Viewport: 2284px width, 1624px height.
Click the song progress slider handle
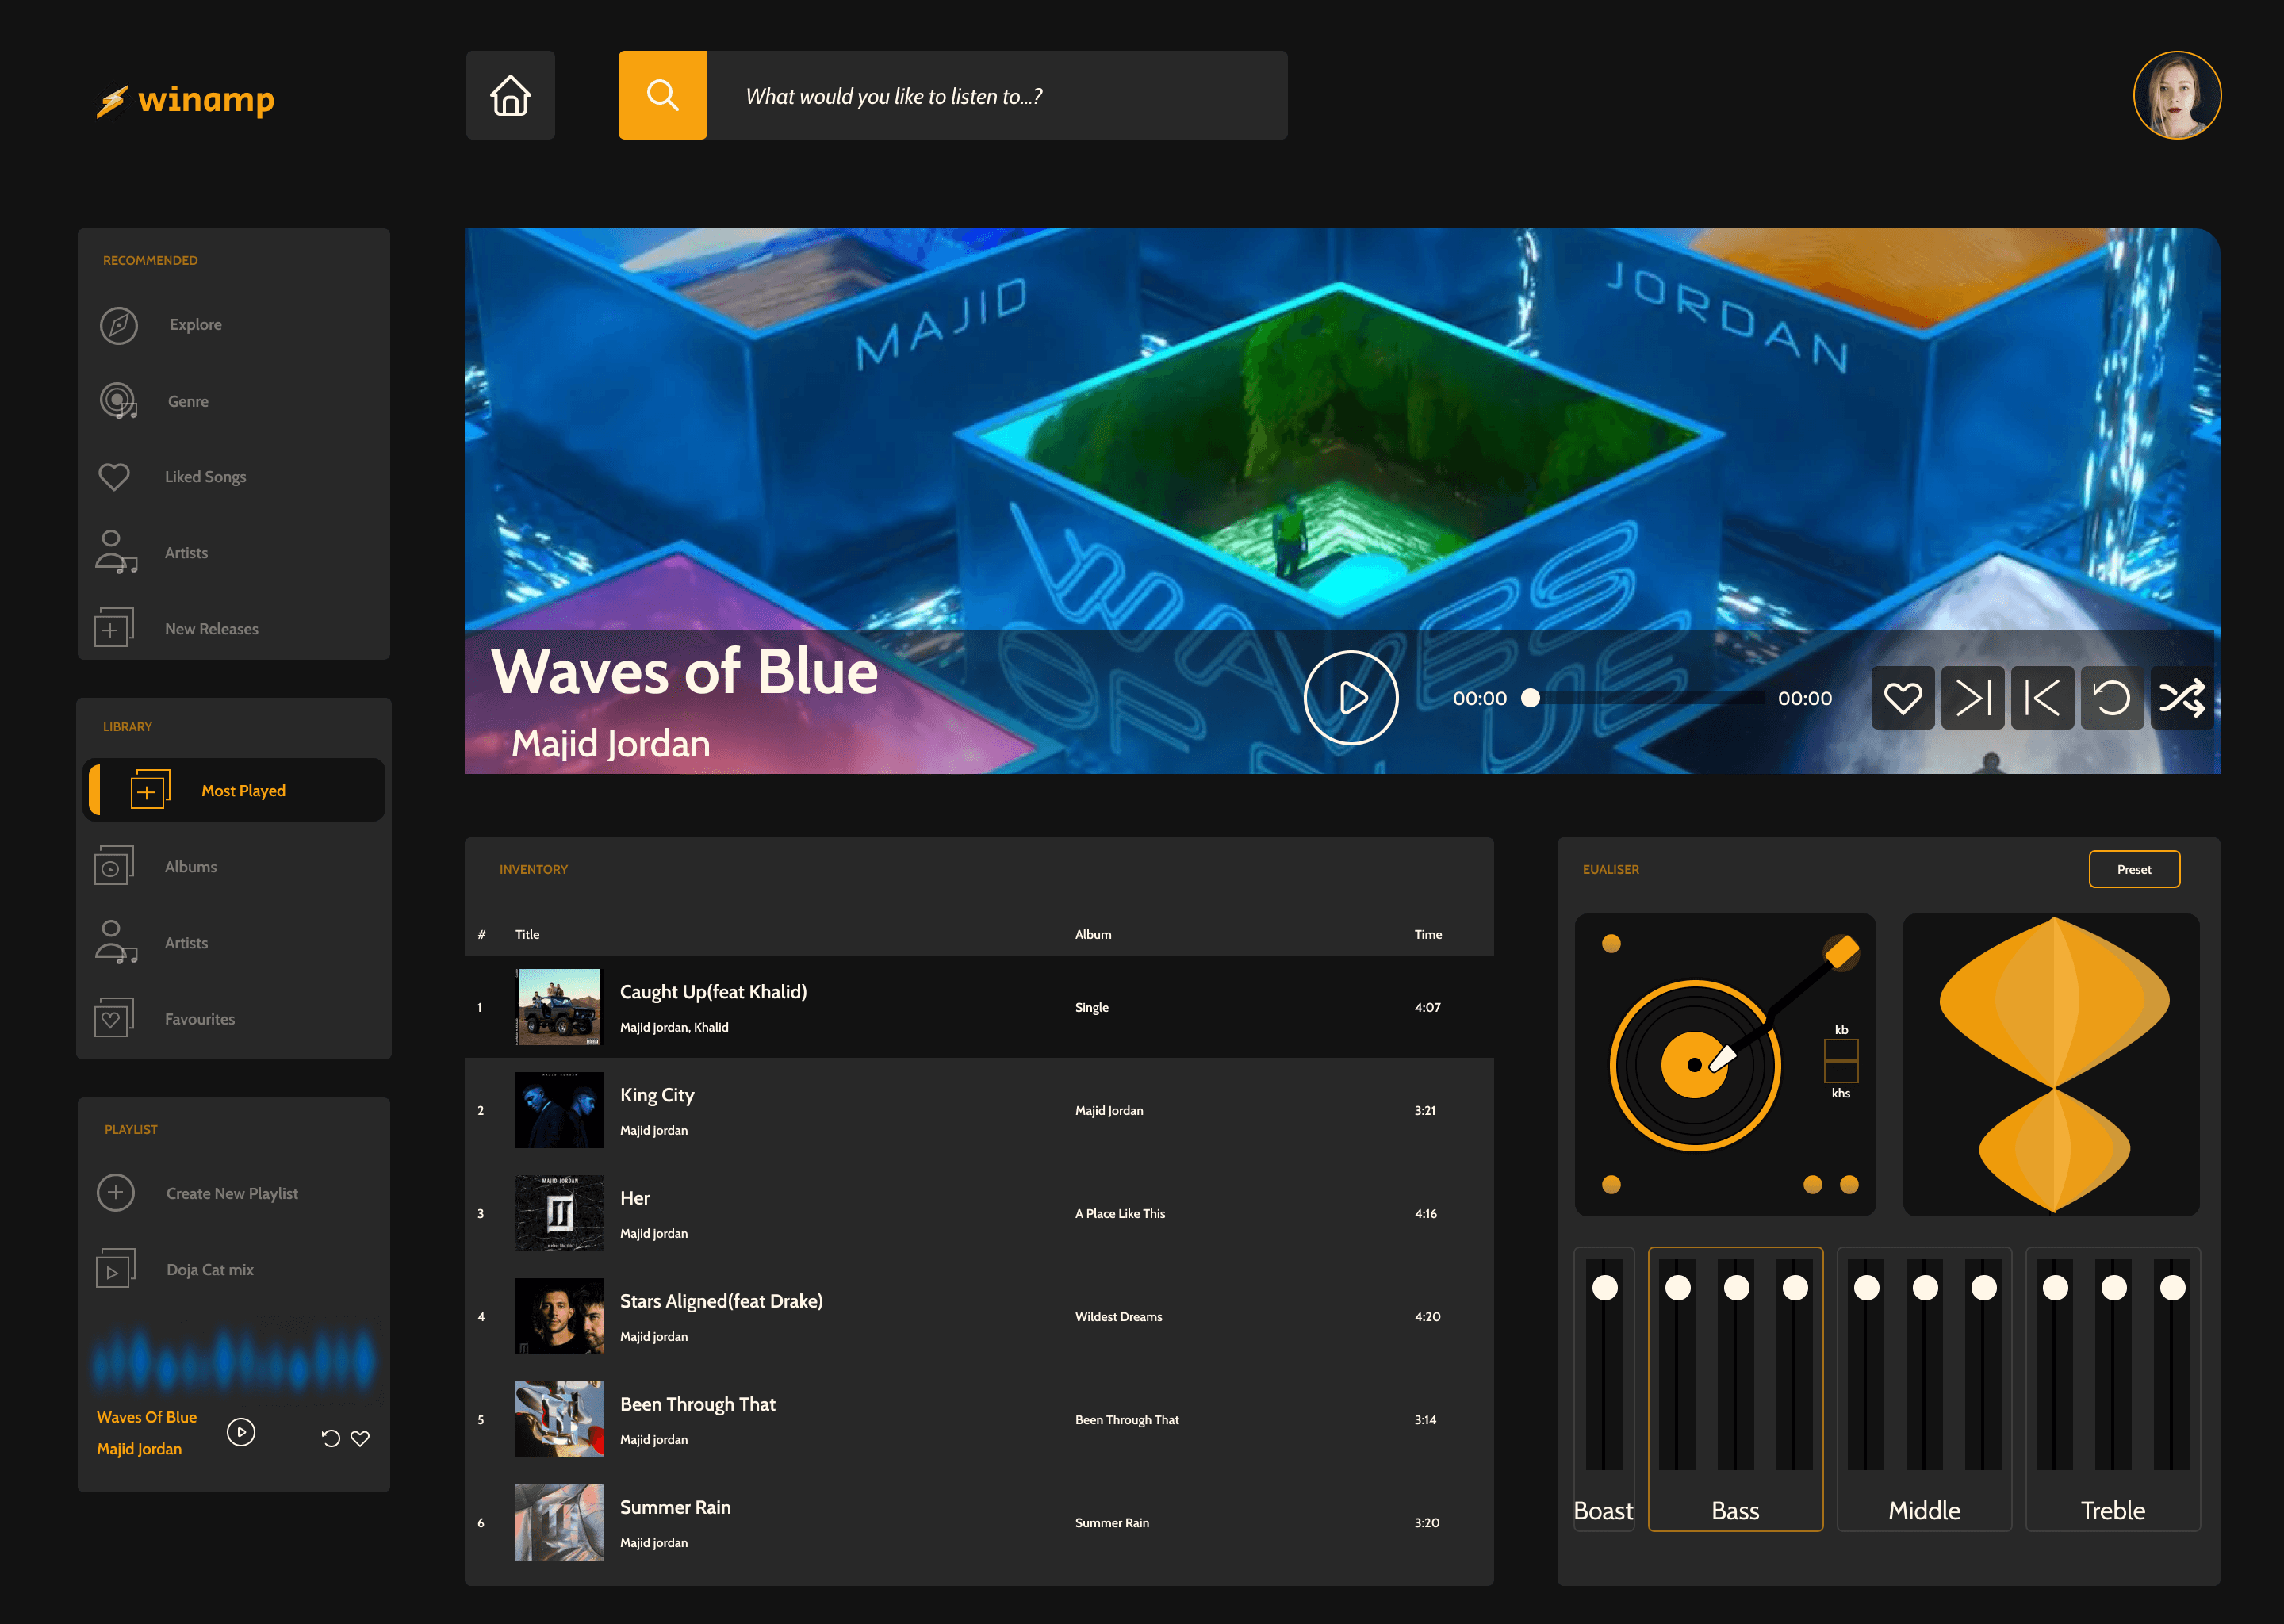tap(1530, 698)
